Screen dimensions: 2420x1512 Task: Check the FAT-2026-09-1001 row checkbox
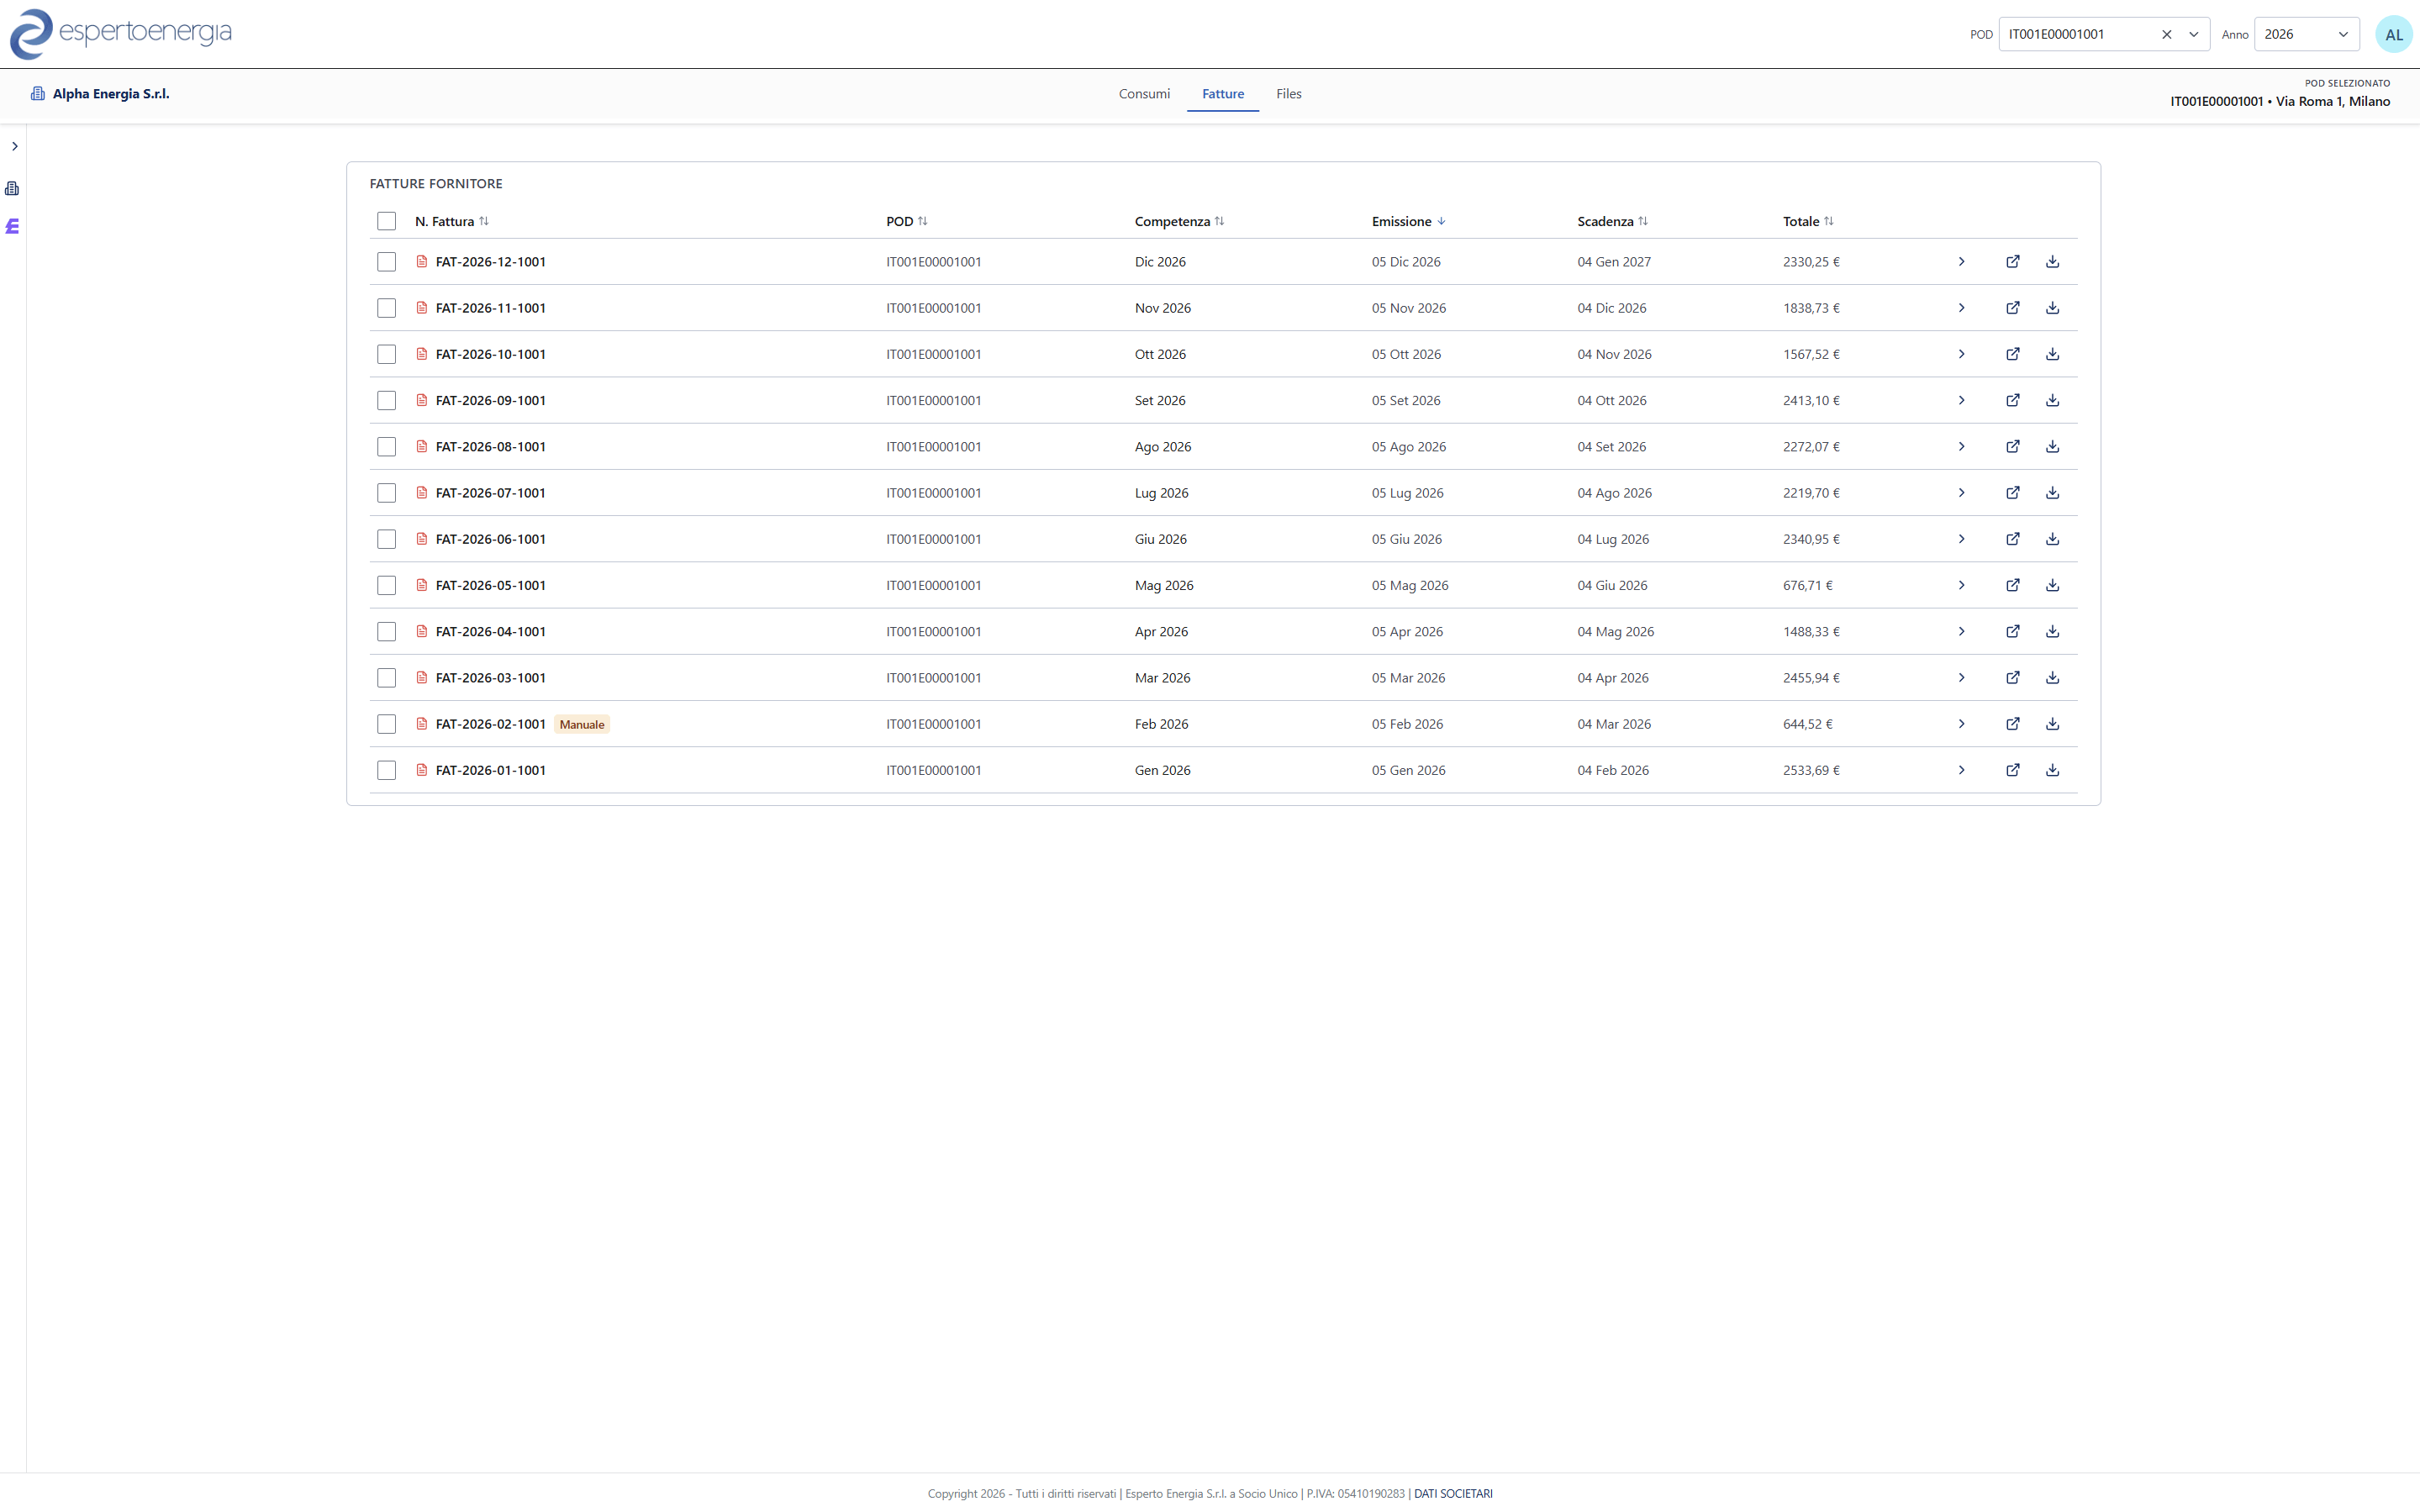387,400
